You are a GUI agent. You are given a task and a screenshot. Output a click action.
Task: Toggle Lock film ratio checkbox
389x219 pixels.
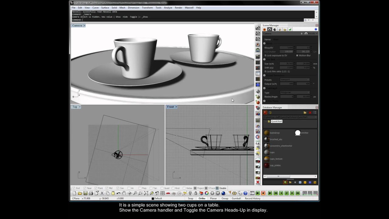[x=265, y=71]
